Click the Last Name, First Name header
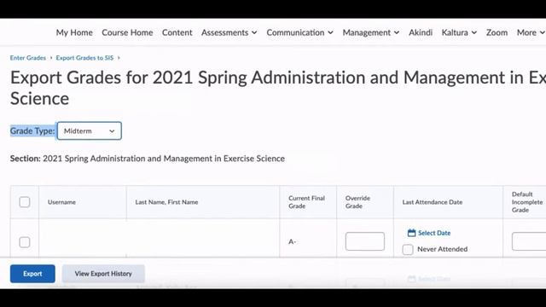546x307 pixels. (166, 202)
